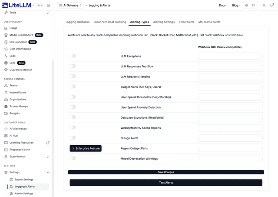Click the Logging & Alerts bell icon
Screen dimensions: 278x197
point(11,187)
